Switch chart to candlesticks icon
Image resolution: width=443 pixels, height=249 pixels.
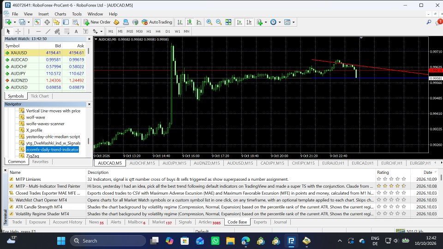189,22
